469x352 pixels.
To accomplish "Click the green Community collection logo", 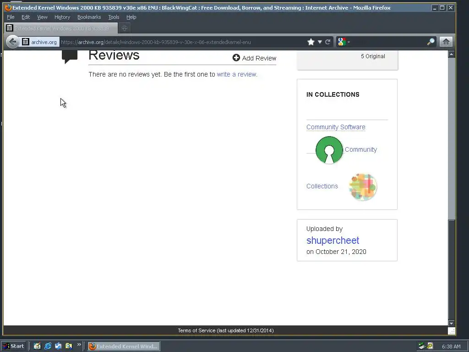I will [329, 150].
